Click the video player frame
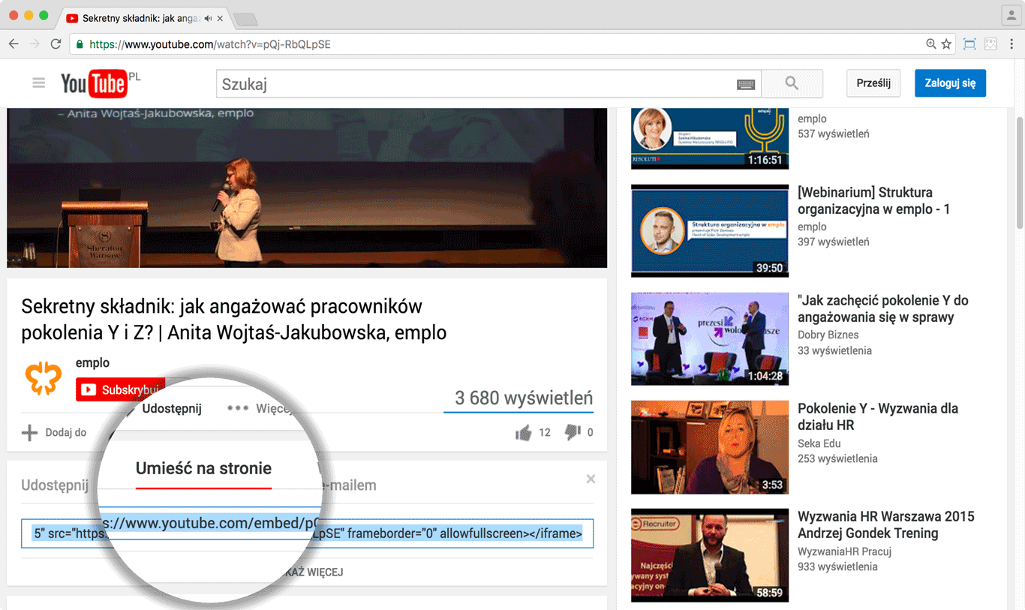Viewport: 1025px width, 610px height. [x=307, y=188]
